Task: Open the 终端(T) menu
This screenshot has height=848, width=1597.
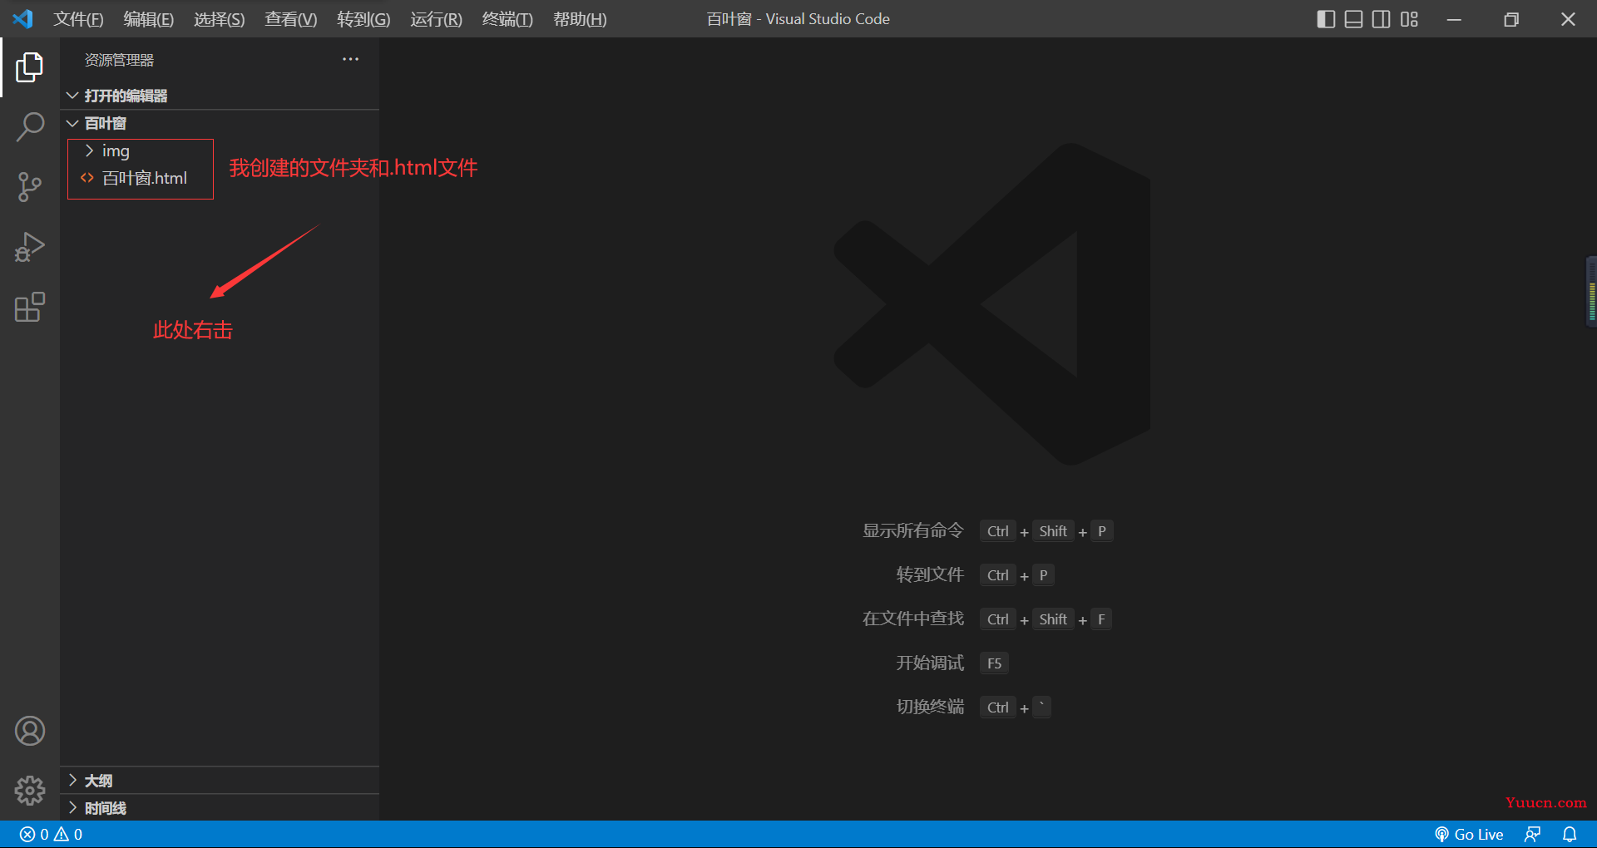Action: [x=507, y=19]
